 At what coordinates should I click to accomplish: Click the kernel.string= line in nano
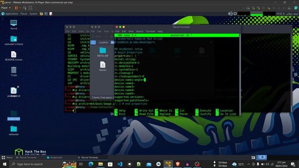(x=125, y=59)
